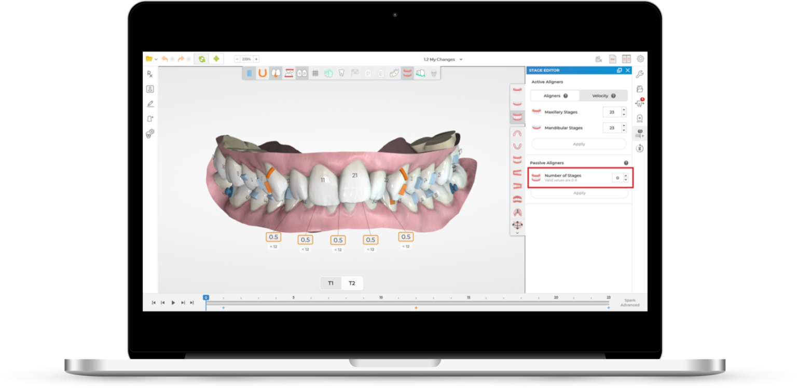
Task: Open the 1.2 My Changes version dropdown
Action: pyautogui.click(x=441, y=59)
